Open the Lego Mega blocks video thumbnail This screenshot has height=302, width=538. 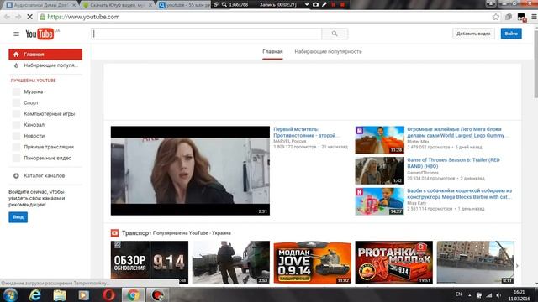click(379, 140)
